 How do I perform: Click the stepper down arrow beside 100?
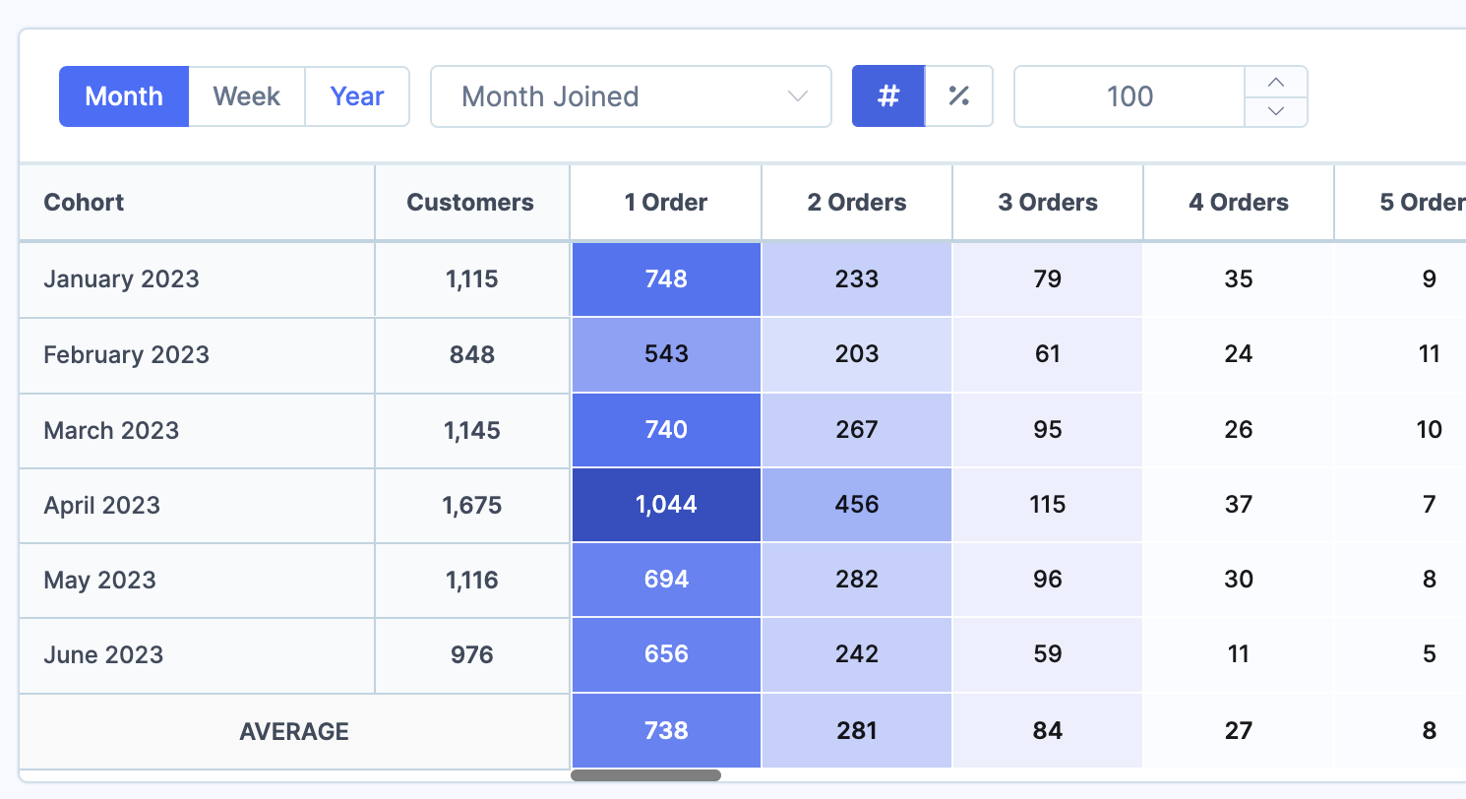(1276, 111)
